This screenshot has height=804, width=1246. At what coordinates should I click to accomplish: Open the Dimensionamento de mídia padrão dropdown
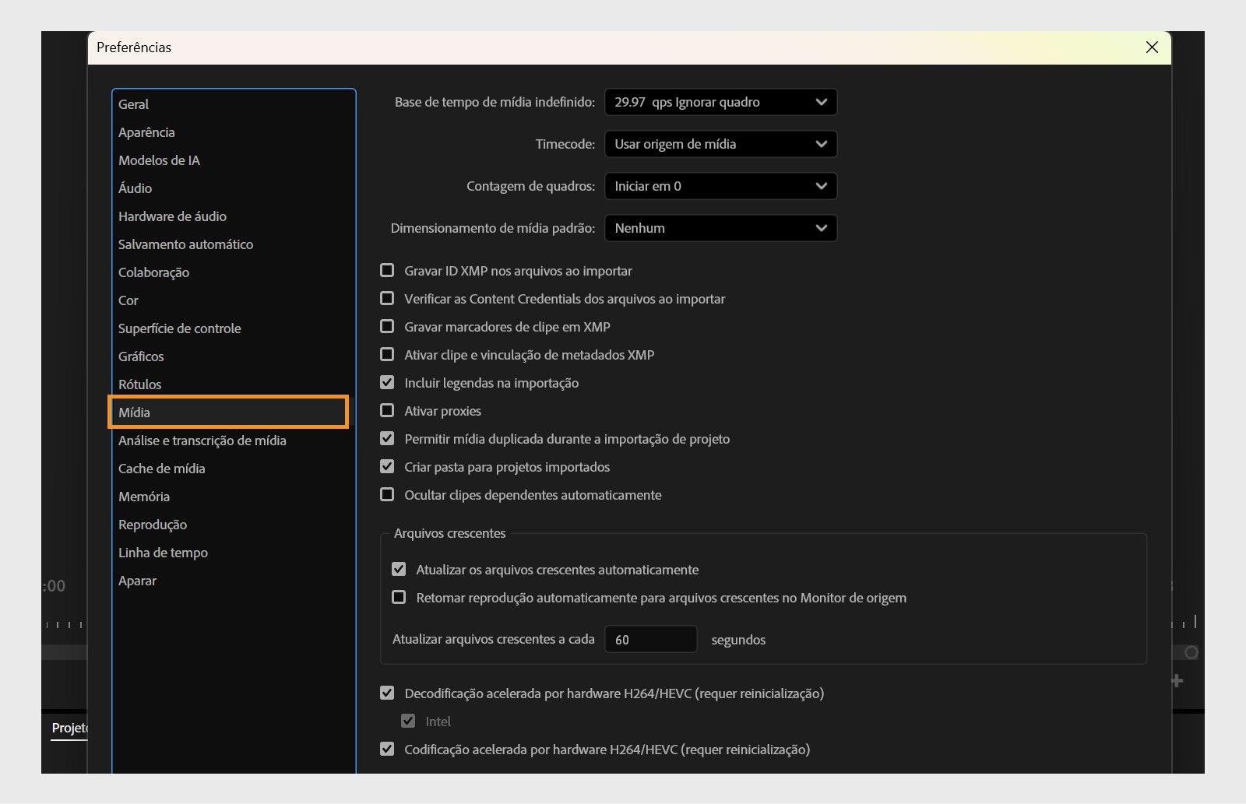point(720,227)
